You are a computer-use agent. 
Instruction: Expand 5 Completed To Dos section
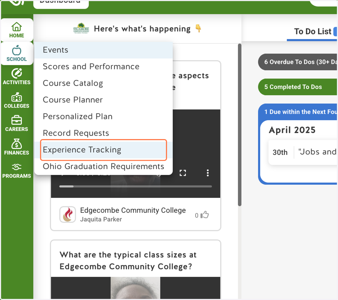[298, 87]
